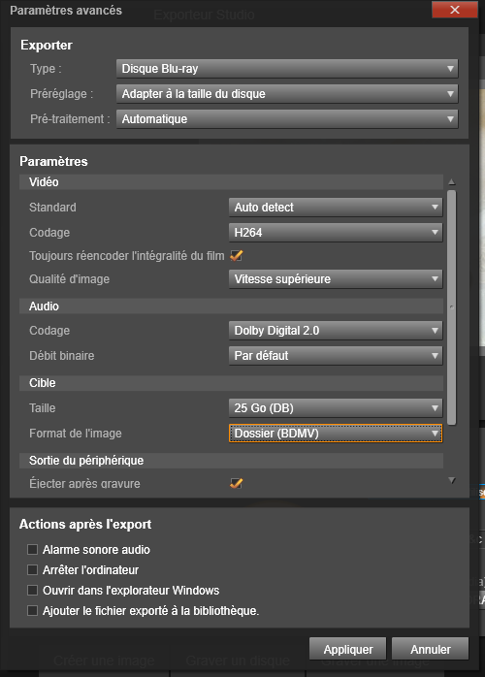Change video Codage from H264
Viewport: 485px width, 677px height.
[x=336, y=232]
